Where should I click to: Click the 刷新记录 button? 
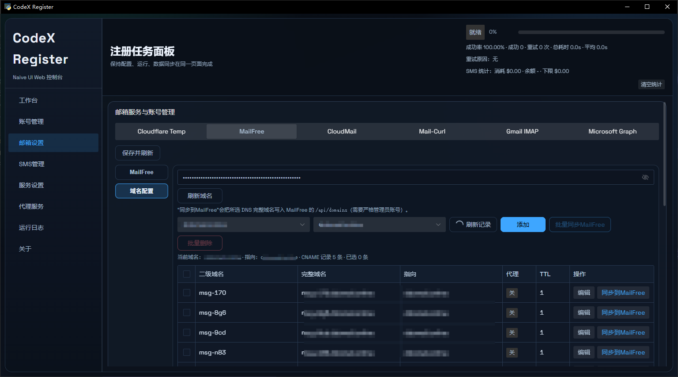[x=473, y=225]
